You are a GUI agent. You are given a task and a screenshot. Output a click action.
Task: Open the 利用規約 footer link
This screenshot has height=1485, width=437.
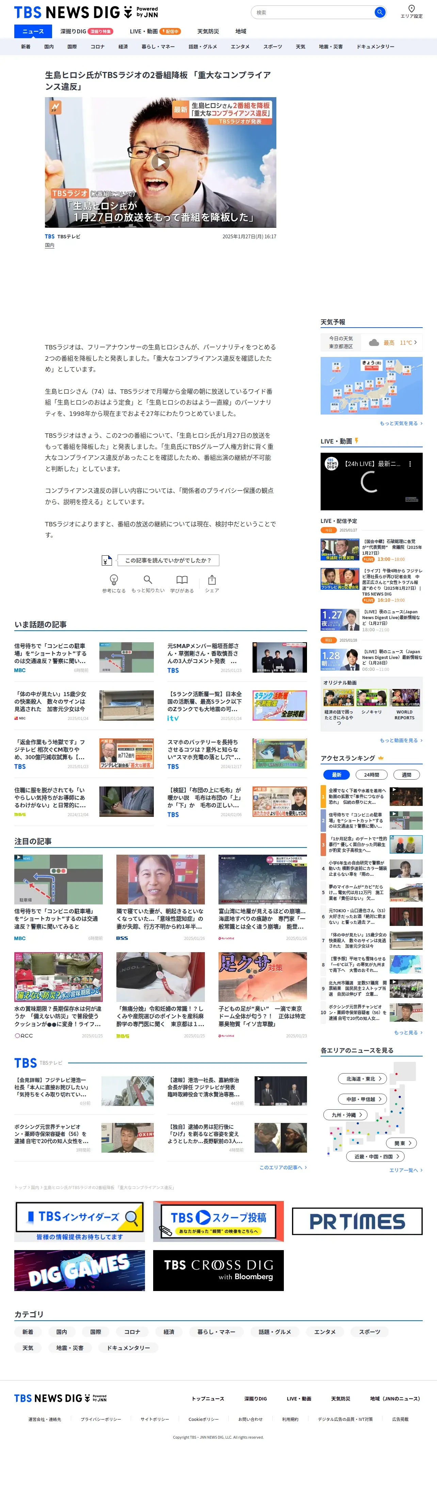click(x=290, y=1419)
